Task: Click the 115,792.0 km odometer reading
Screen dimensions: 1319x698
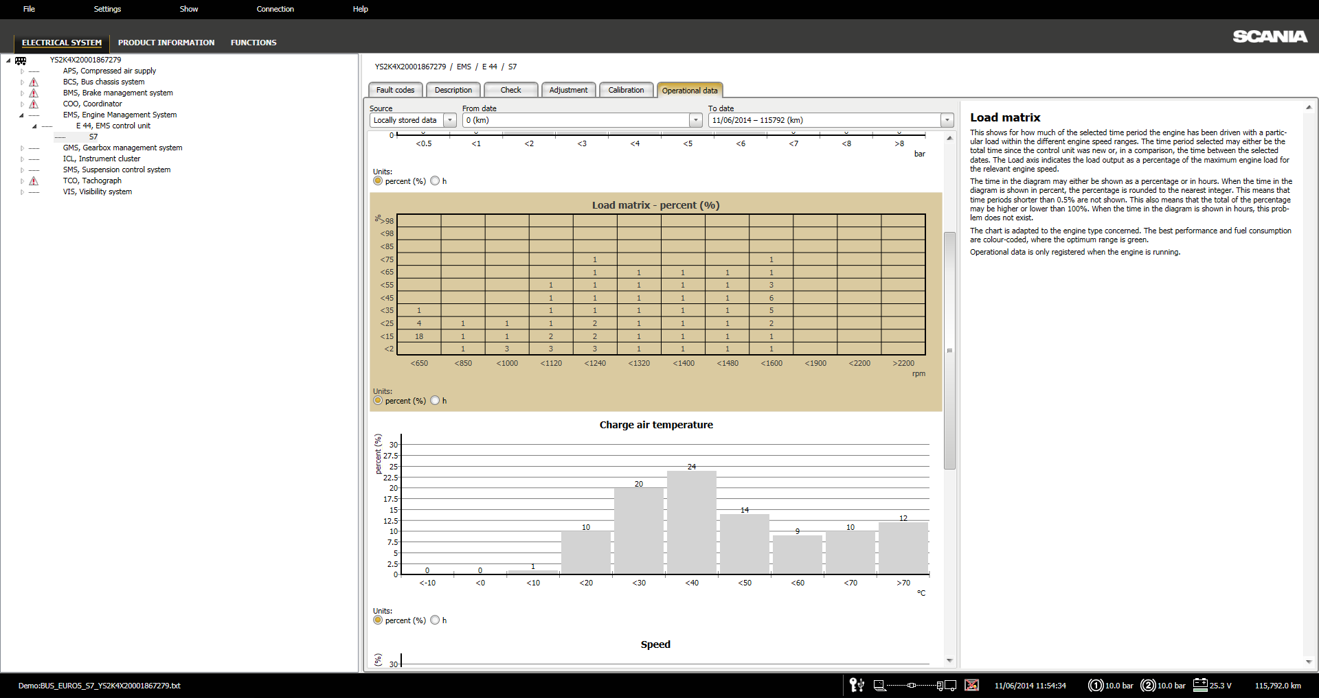Action: click(1278, 686)
